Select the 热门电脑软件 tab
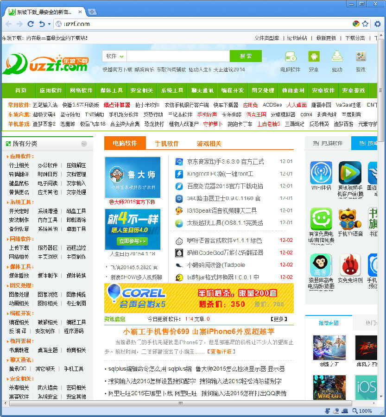This screenshot has height=417, width=386. pyautogui.click(x=328, y=143)
